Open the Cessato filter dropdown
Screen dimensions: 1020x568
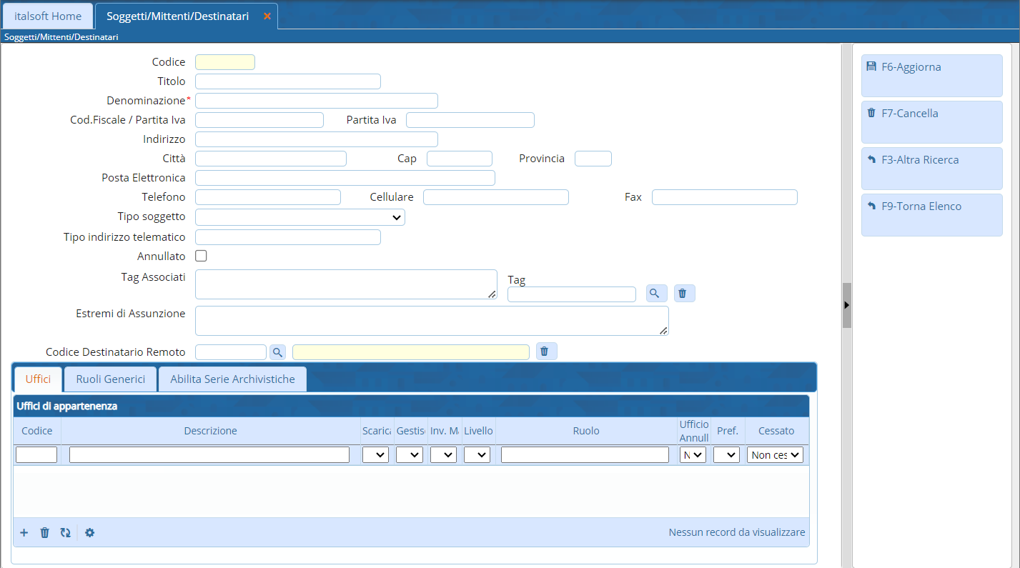pos(776,455)
